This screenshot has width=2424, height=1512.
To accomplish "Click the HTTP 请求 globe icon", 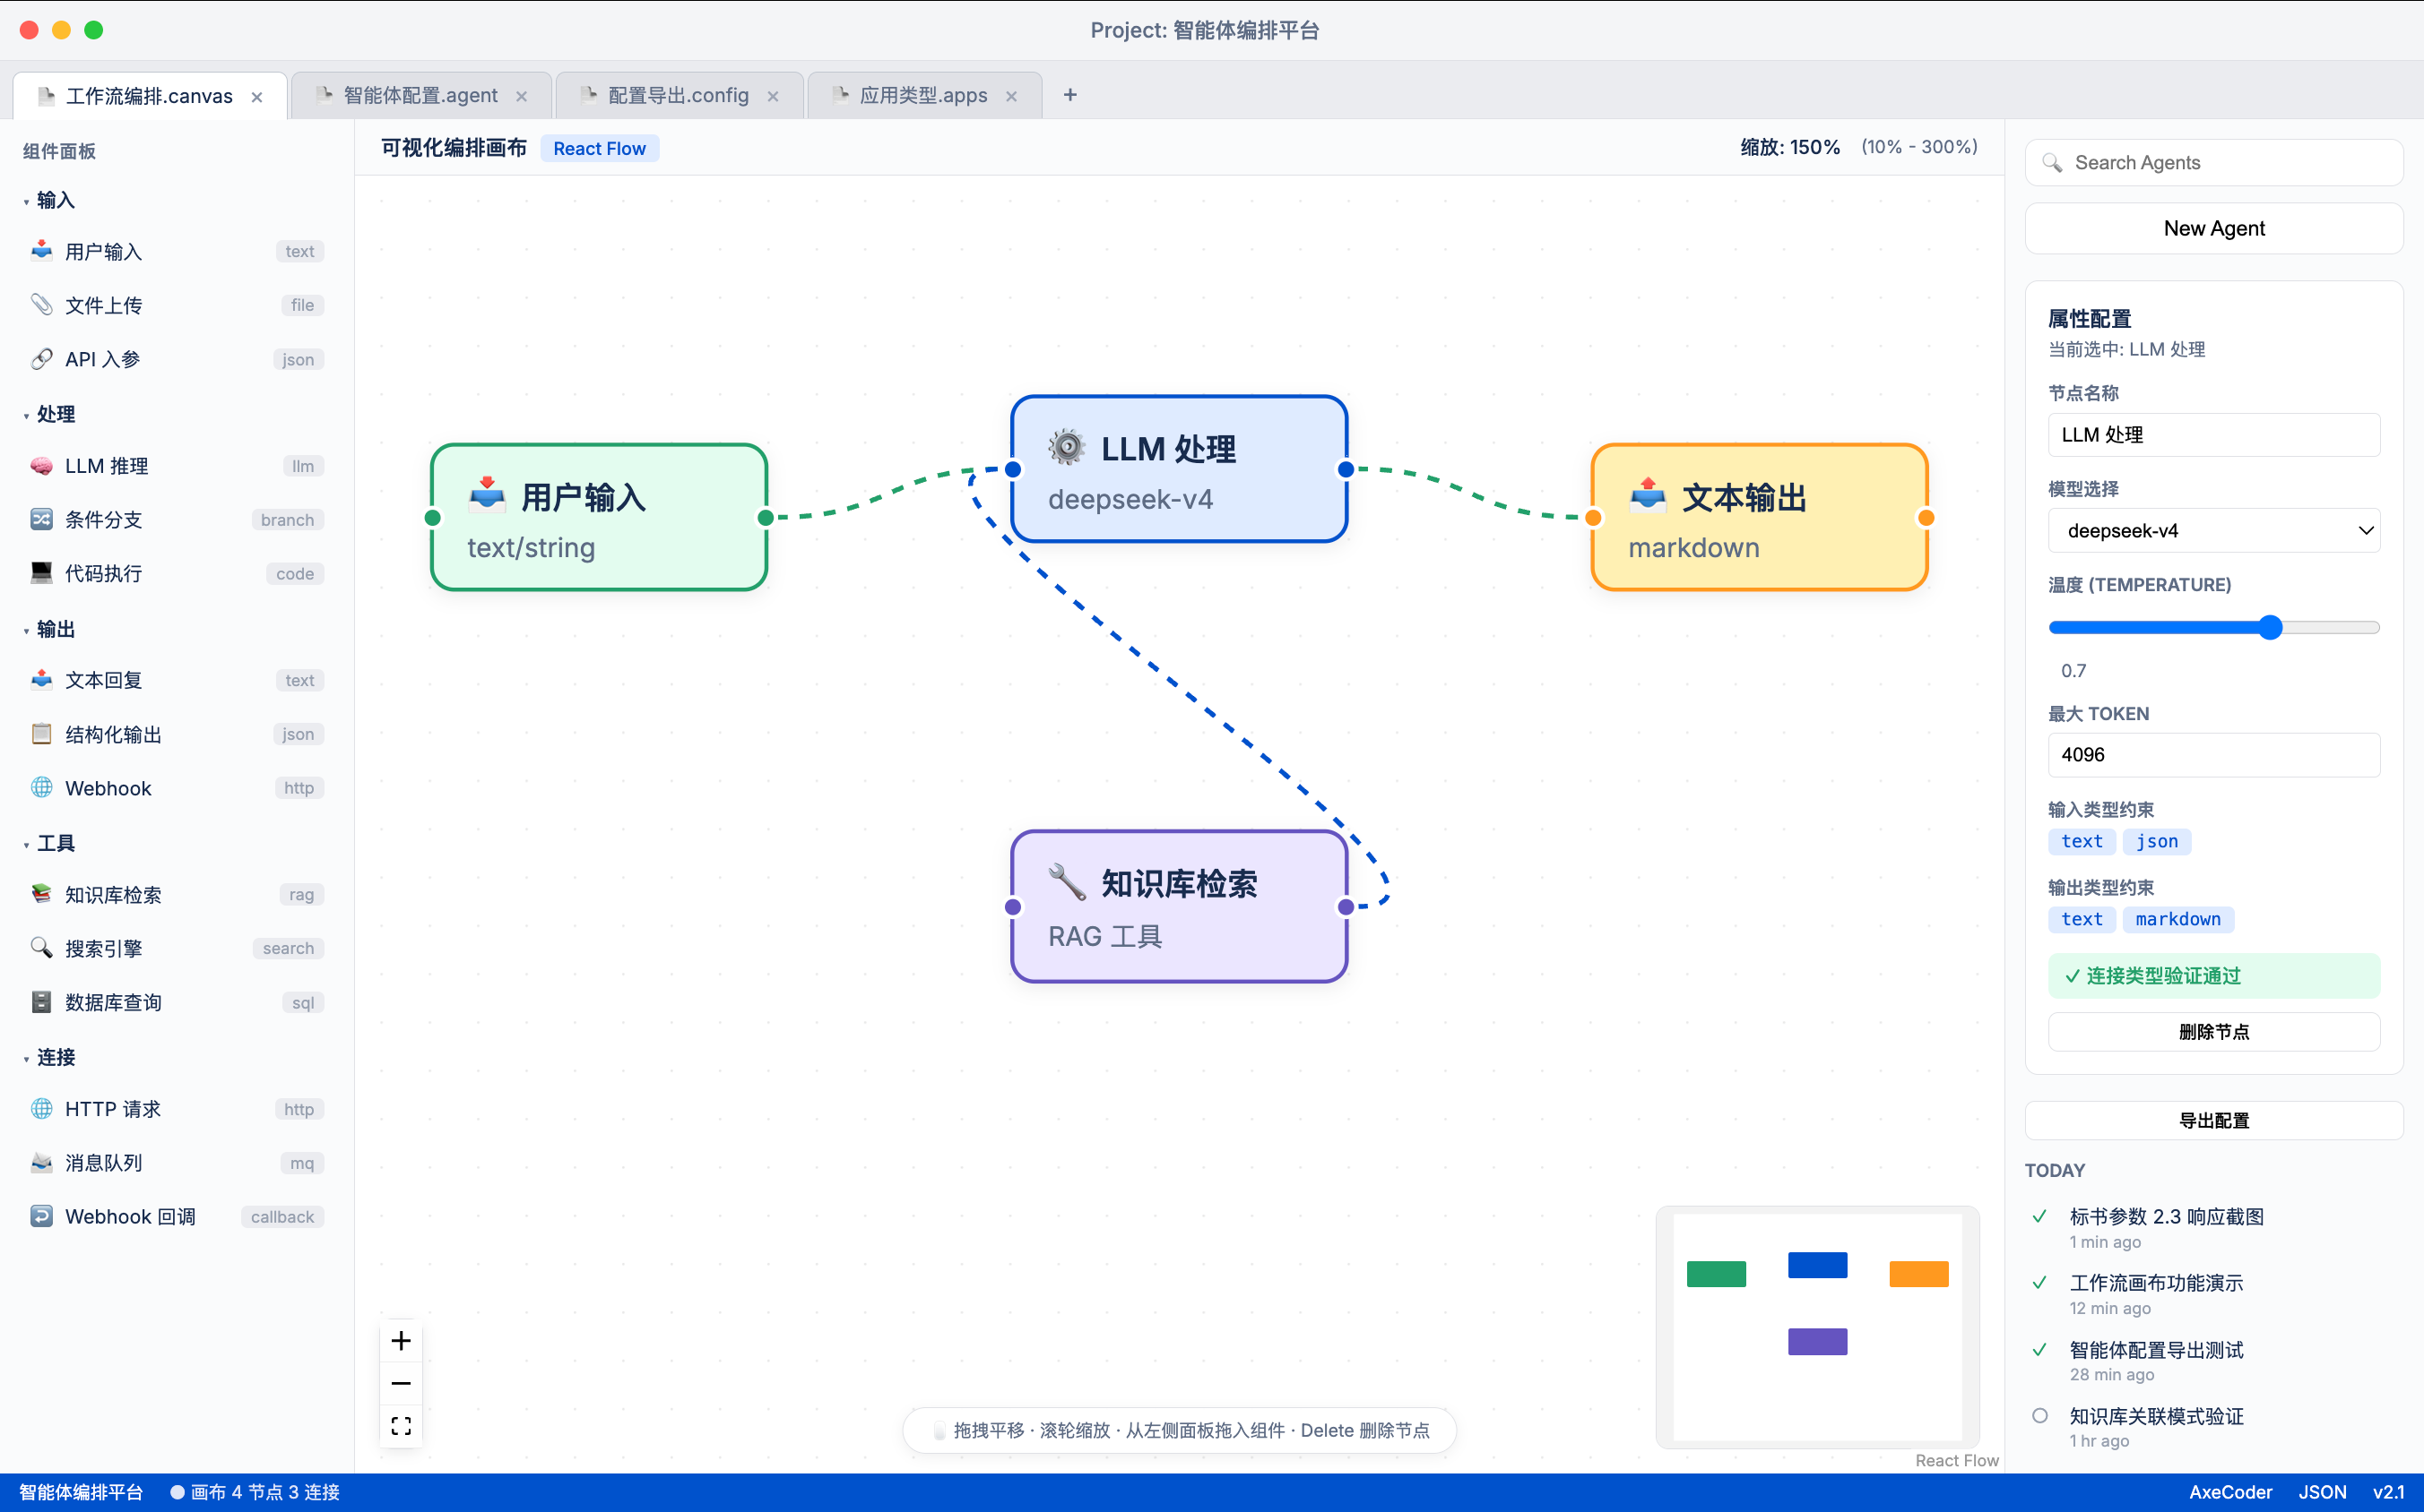I will [x=41, y=1109].
